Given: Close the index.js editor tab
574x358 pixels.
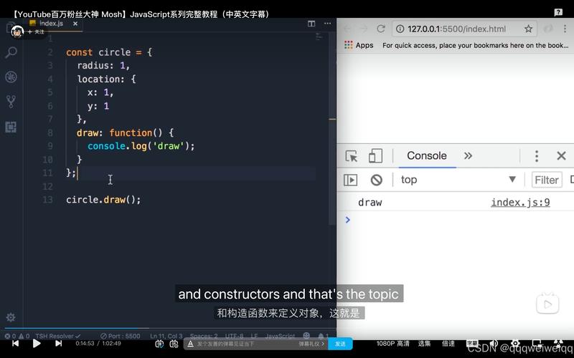Looking at the screenshot, I should pos(75,24).
